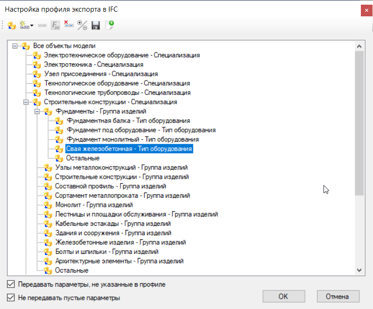
Task: Click the function F(x) toolbar icon
Action: pos(56,26)
